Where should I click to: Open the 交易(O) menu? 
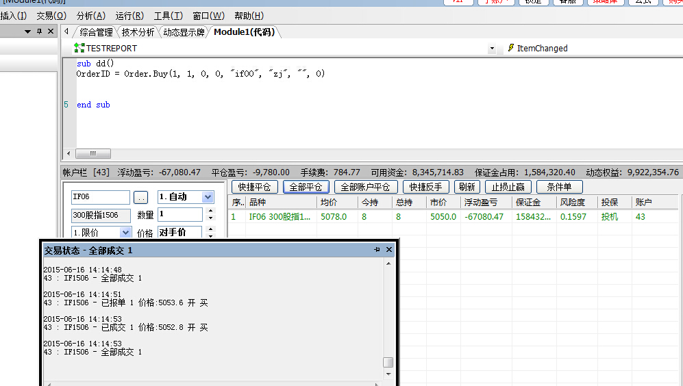point(51,15)
